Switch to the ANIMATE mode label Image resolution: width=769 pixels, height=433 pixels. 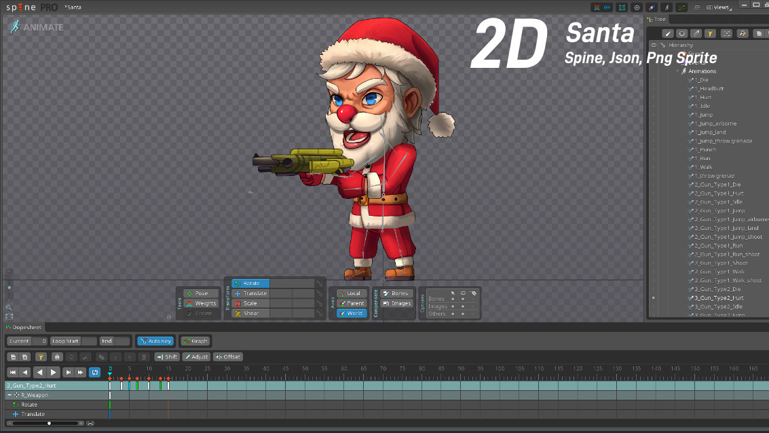(x=43, y=27)
